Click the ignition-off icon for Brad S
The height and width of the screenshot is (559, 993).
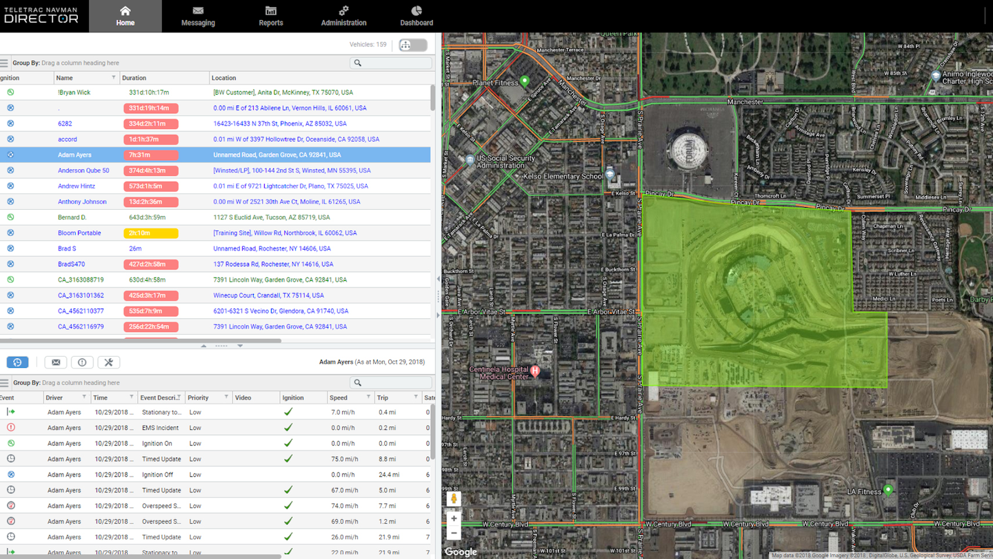[10, 248]
